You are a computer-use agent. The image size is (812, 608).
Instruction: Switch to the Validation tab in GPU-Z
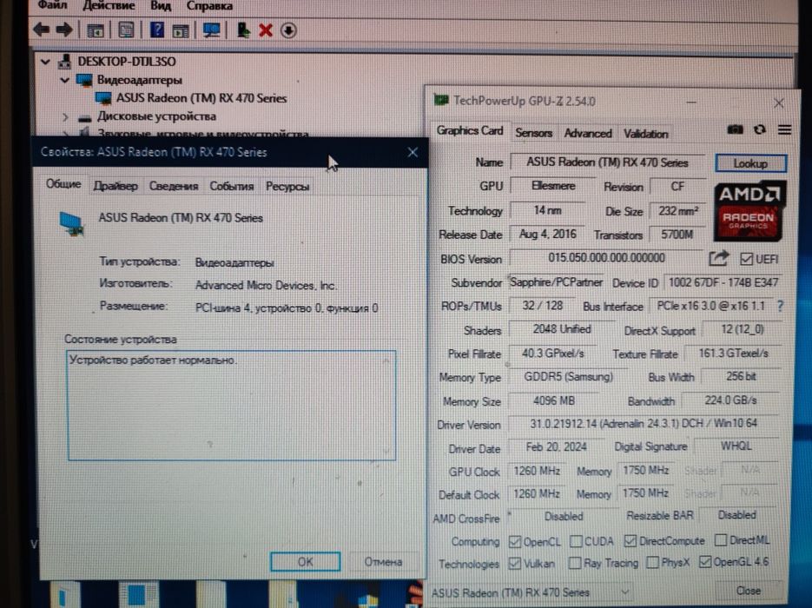[645, 134]
